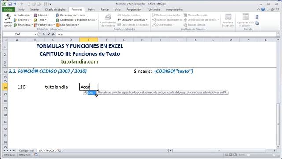Open the Más funciones dropdown

[67, 25]
